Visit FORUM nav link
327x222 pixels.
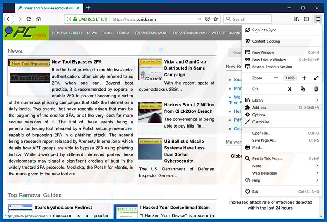[x=123, y=33]
